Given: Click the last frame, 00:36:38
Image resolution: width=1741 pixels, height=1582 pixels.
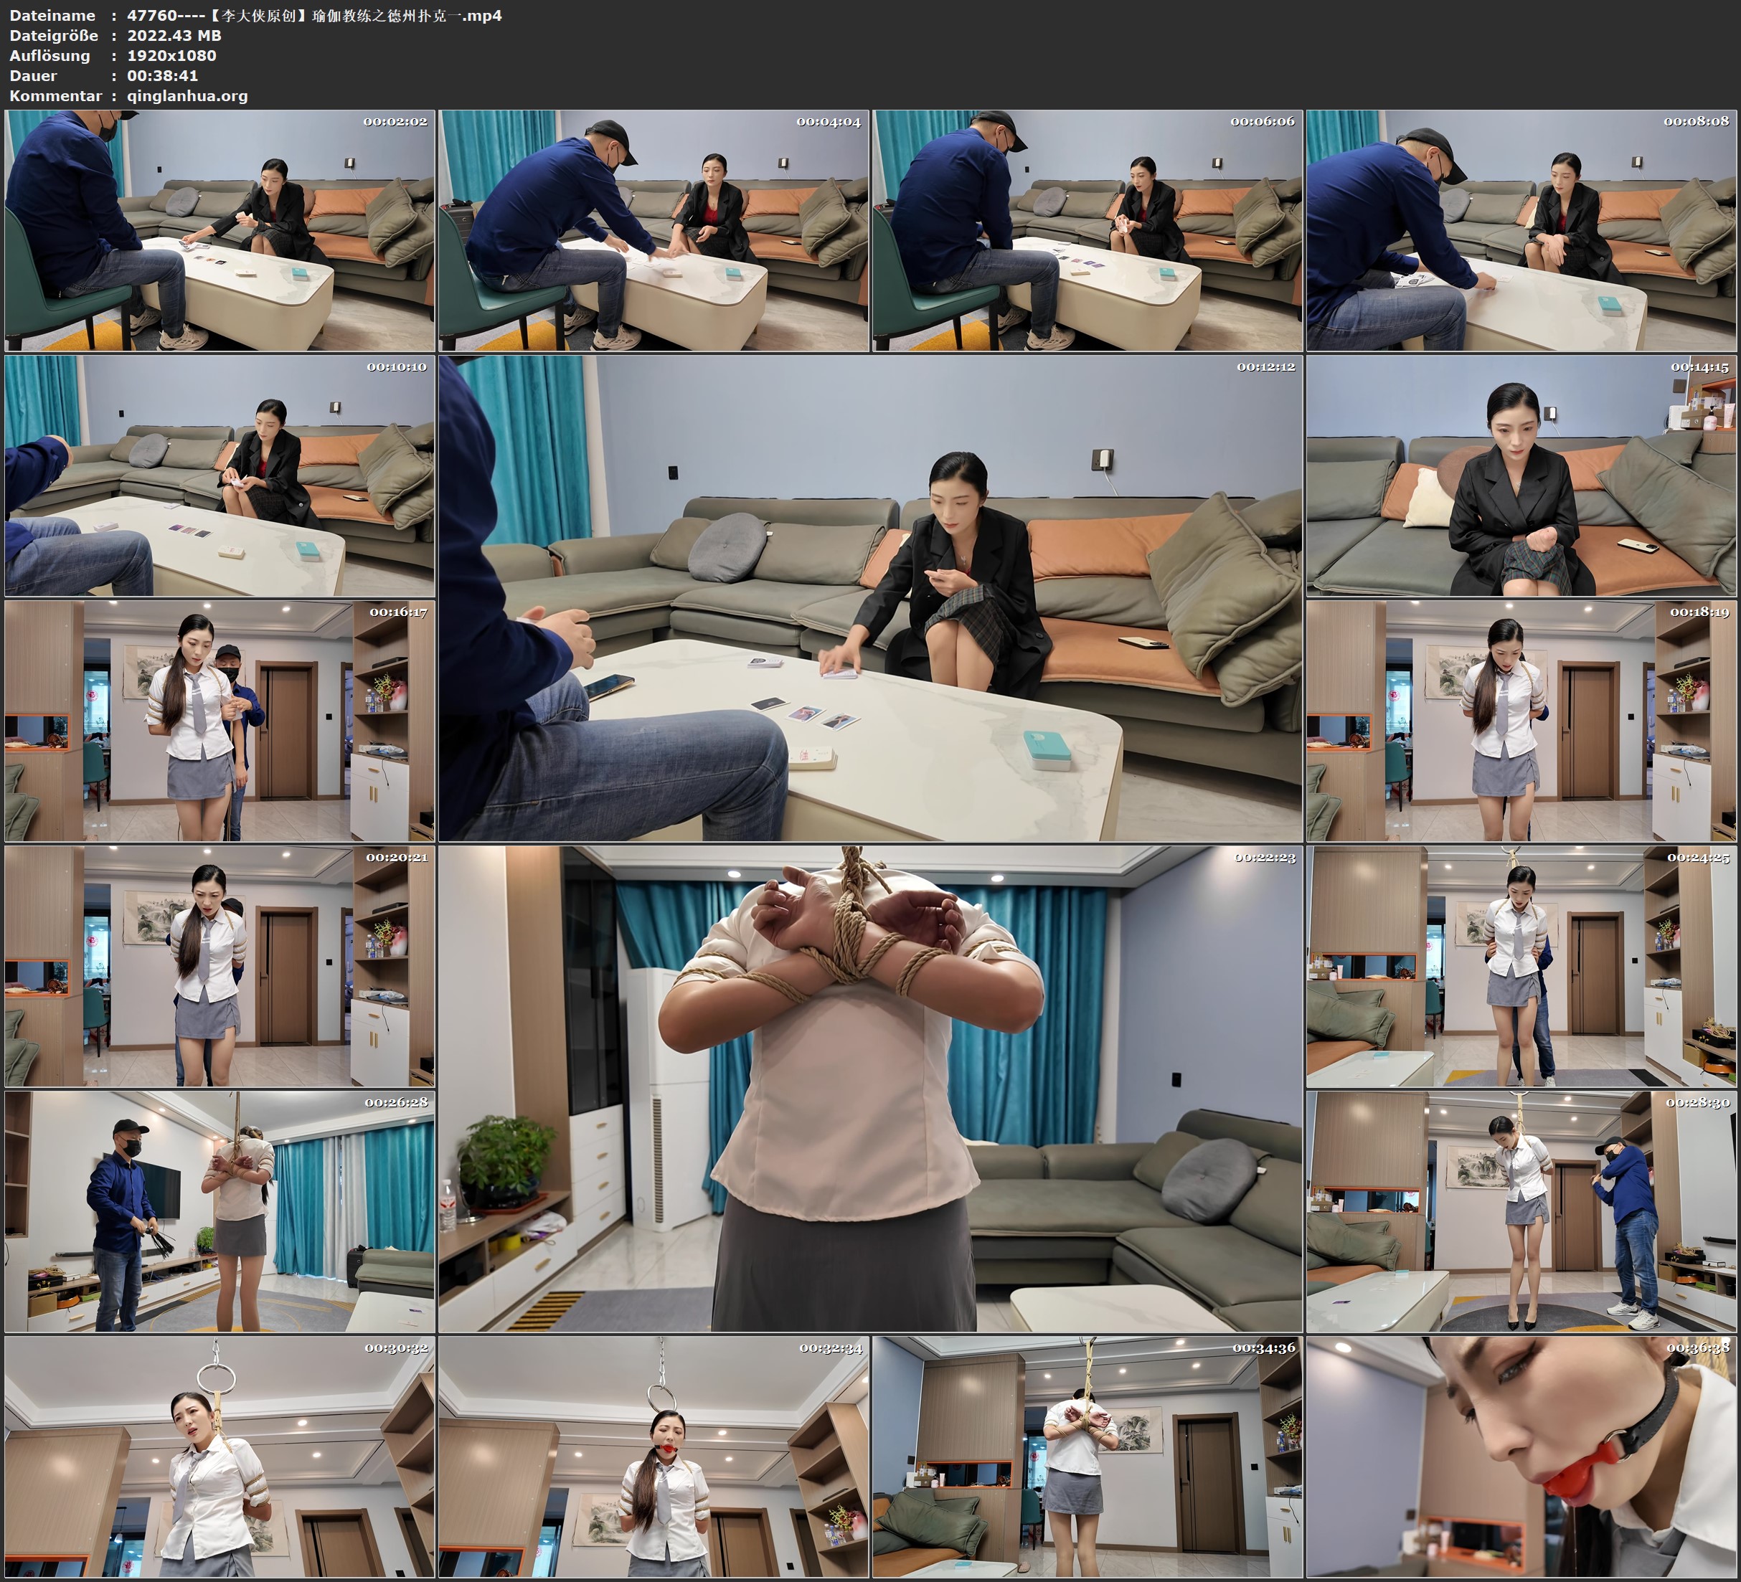Looking at the screenshot, I should point(1521,1457).
